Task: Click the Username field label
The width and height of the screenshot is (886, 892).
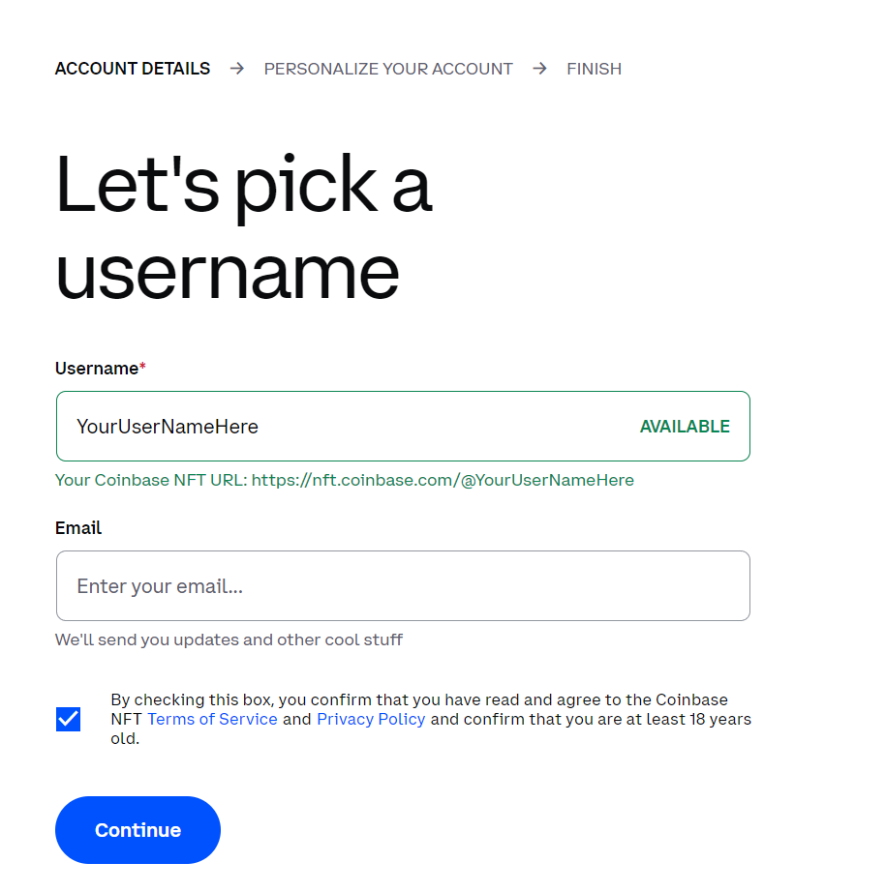Action: [x=97, y=369]
